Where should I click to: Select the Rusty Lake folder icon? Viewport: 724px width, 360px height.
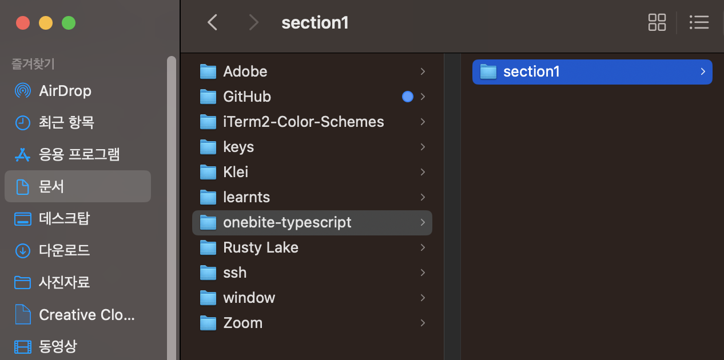pyautogui.click(x=208, y=247)
